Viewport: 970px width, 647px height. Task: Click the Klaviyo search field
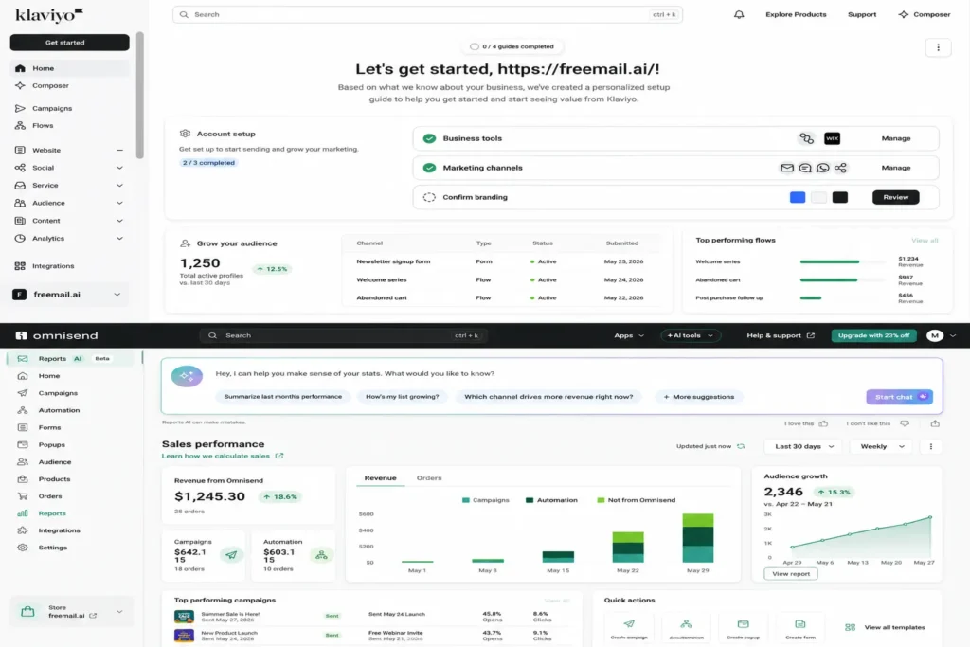pyautogui.click(x=427, y=14)
